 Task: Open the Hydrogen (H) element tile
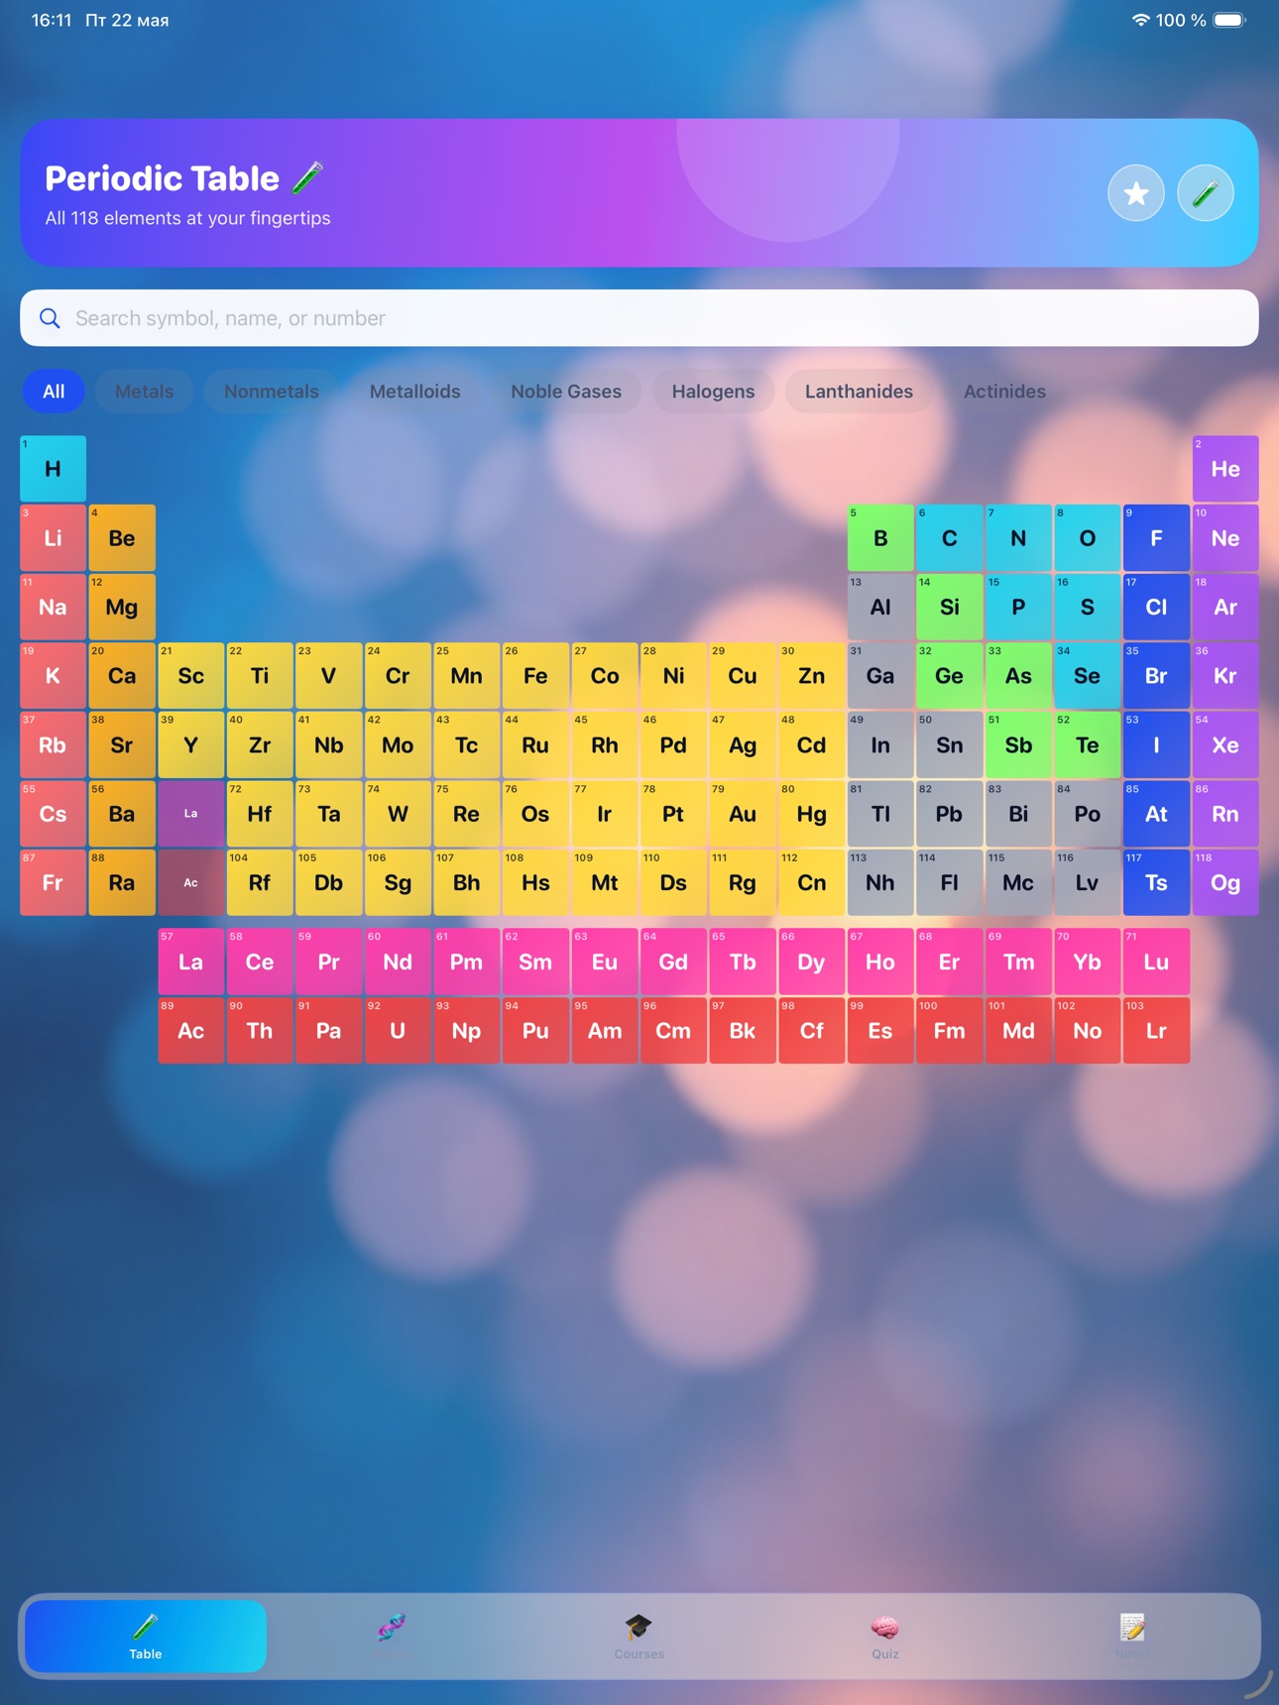coord(54,469)
